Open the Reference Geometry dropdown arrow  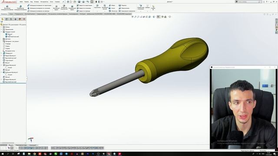pyautogui.click(x=141, y=11)
